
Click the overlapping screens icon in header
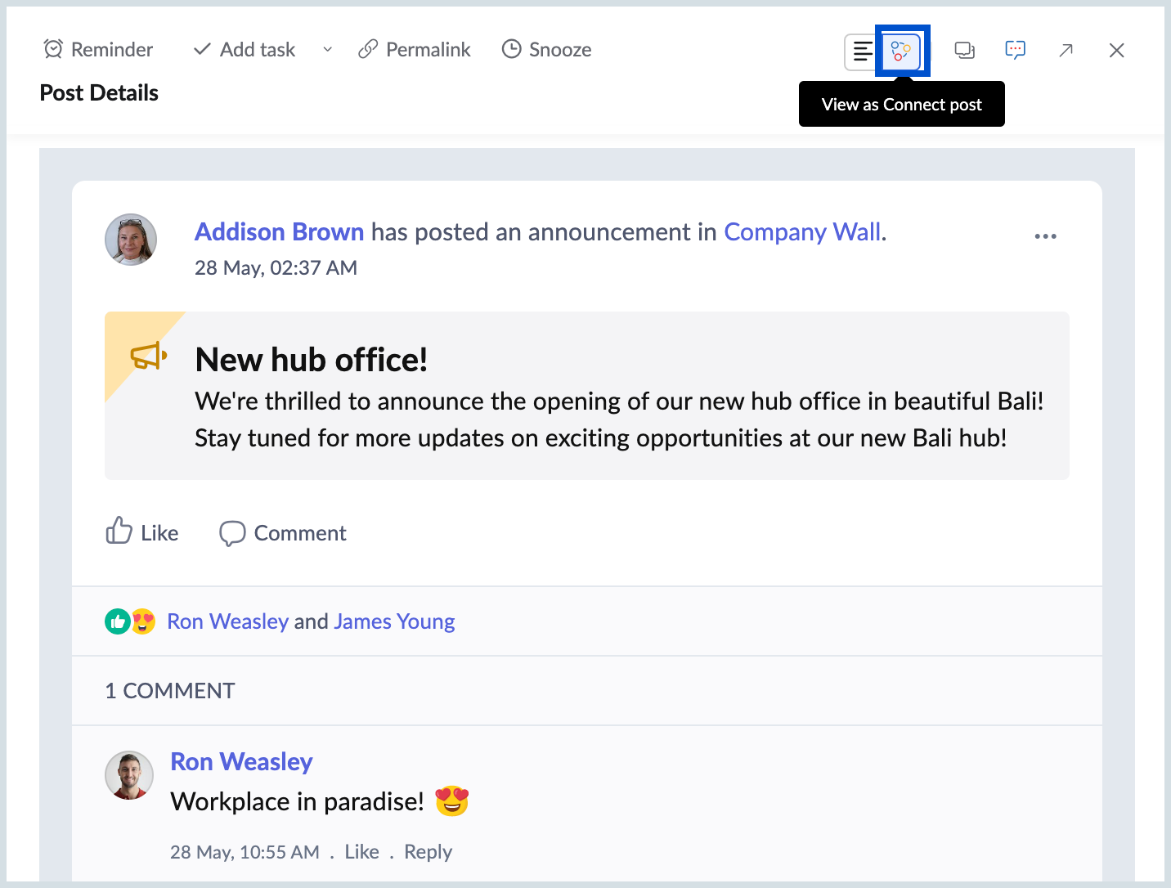(x=965, y=51)
